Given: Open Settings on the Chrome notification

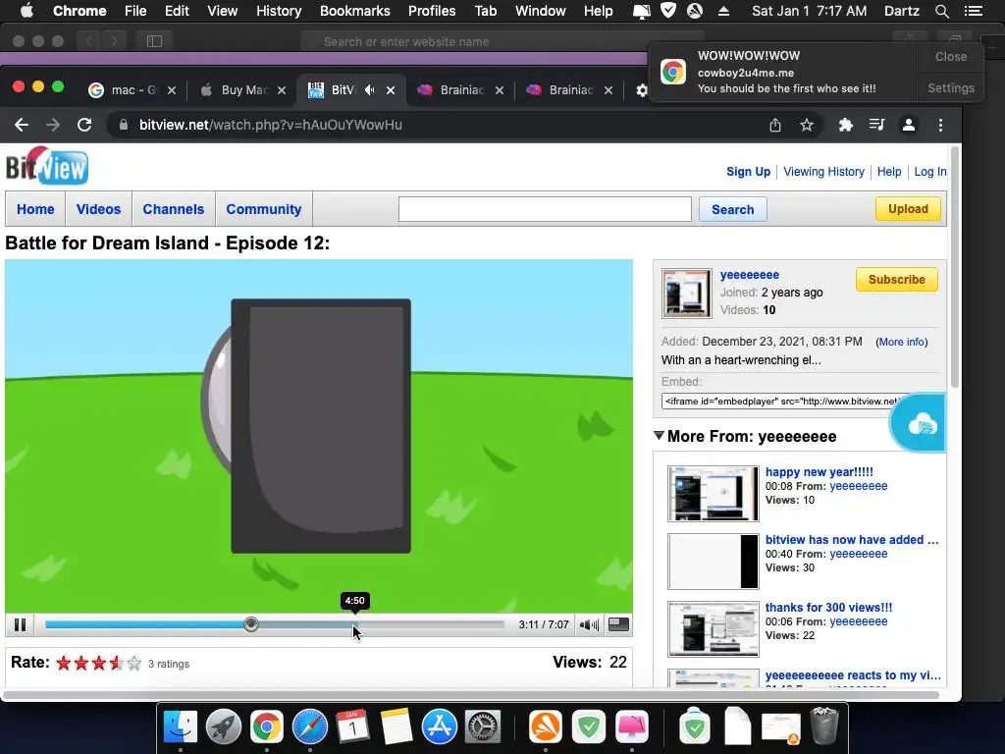Looking at the screenshot, I should (x=950, y=87).
